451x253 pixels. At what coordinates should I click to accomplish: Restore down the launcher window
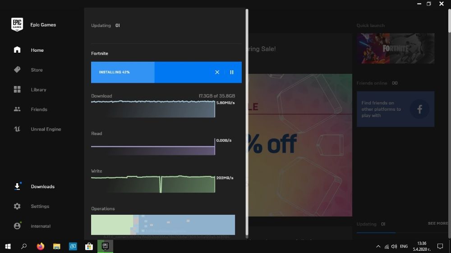tap(429, 4)
